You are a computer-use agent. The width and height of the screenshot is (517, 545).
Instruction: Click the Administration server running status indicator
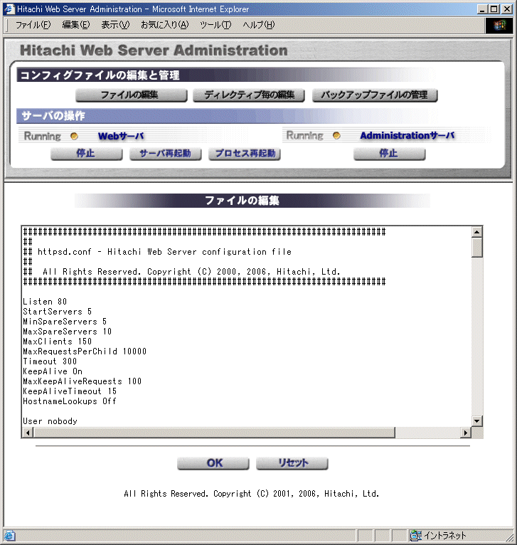(x=336, y=136)
